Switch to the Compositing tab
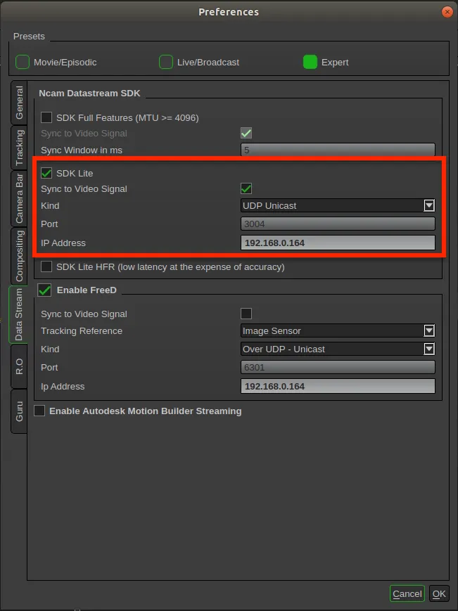 pyautogui.click(x=19, y=256)
